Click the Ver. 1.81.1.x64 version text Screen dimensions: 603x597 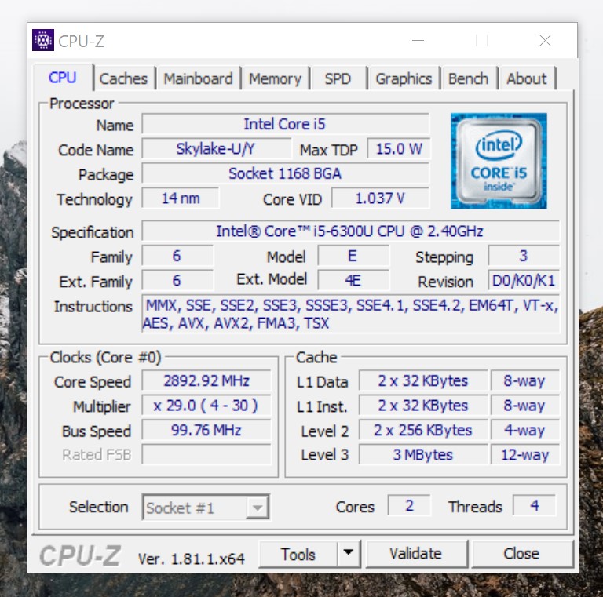click(192, 559)
